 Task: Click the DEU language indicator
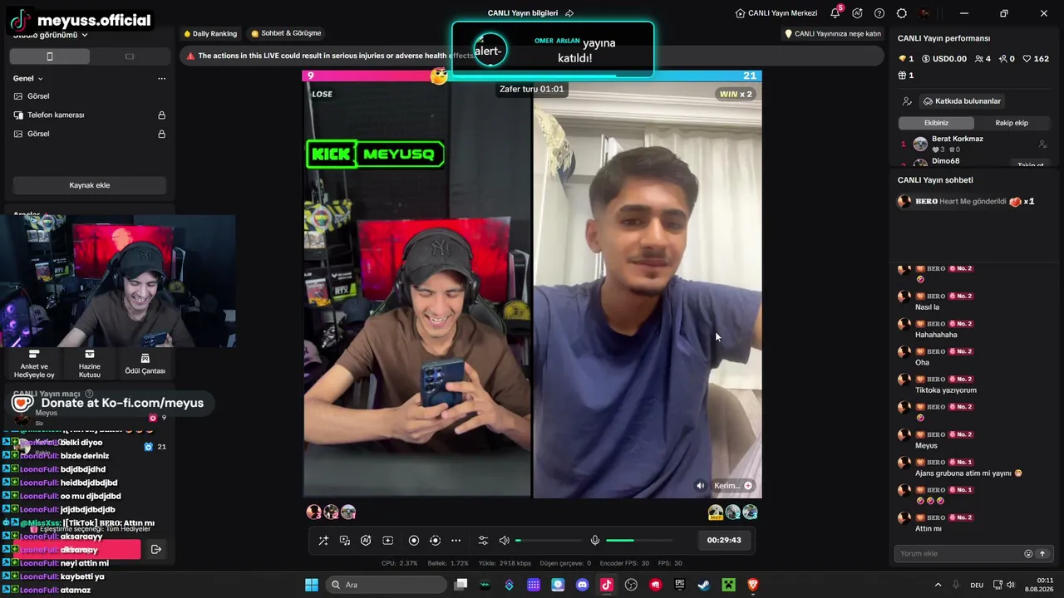click(x=978, y=585)
